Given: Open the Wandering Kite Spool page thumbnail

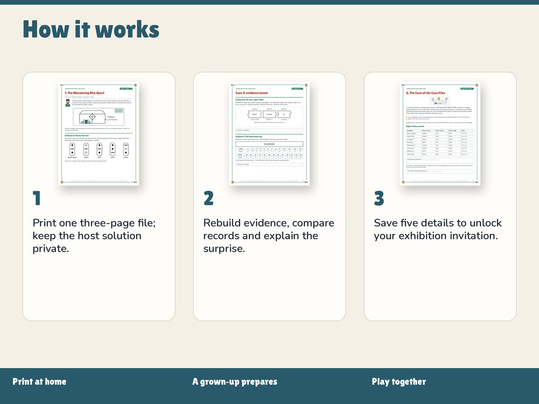Looking at the screenshot, I should click(x=99, y=133).
